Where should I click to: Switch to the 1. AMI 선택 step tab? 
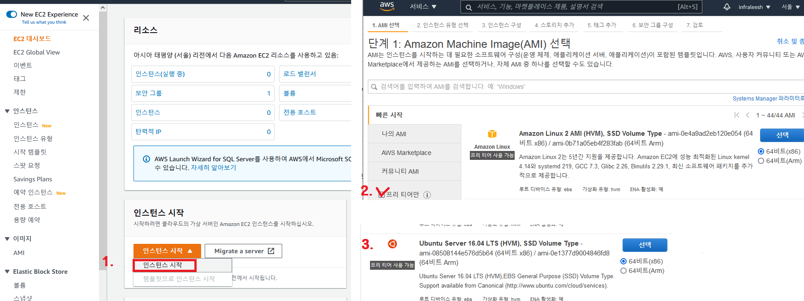[386, 25]
